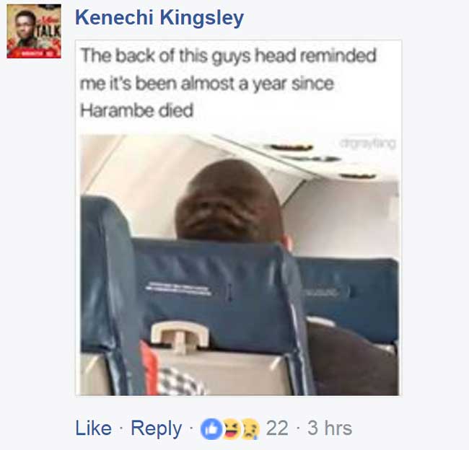This screenshot has height=450, width=469.
Task: Click the tray table latch in the photo
Action: 180,336
